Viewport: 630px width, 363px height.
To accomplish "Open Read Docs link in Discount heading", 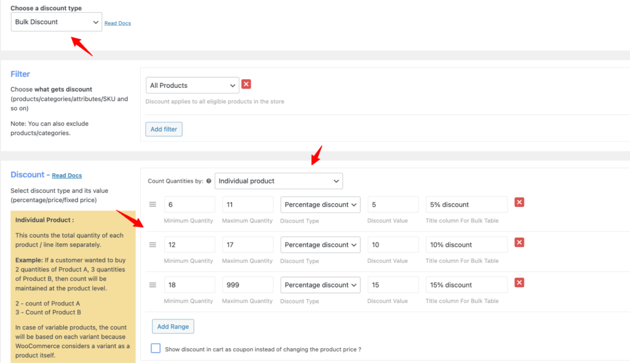I will coord(66,176).
